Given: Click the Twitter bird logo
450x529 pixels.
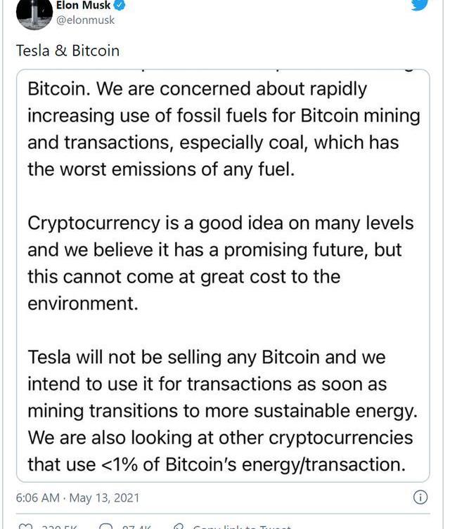Looking at the screenshot, I should click(x=418, y=4).
